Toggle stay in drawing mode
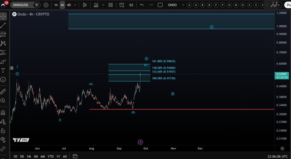The width and height of the screenshot is (291, 159). tap(3, 121)
